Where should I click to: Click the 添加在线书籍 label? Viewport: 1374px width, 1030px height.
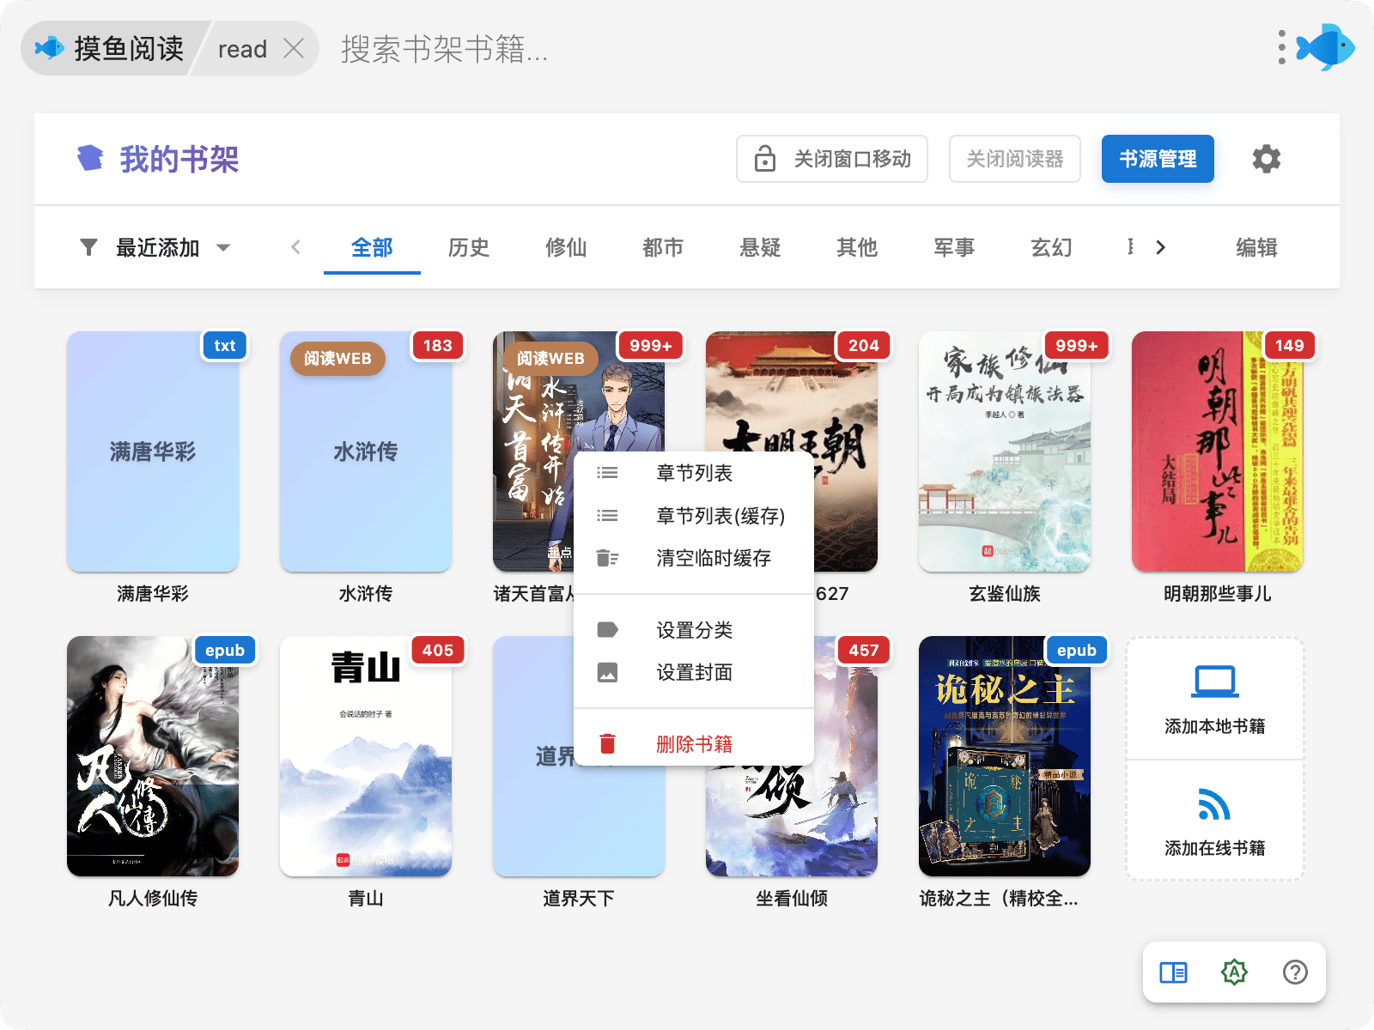(1214, 848)
